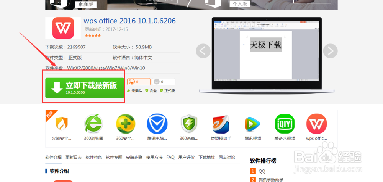The width and height of the screenshot is (383, 182).
Task: Switch to the 软件介绍 tab
Action: pos(54,157)
